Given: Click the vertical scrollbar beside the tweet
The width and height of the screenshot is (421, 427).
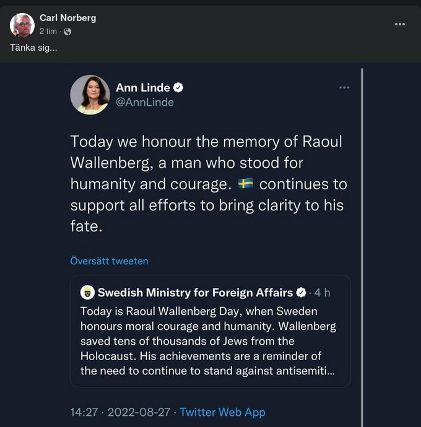Looking at the screenshot, I should click(x=362, y=248).
